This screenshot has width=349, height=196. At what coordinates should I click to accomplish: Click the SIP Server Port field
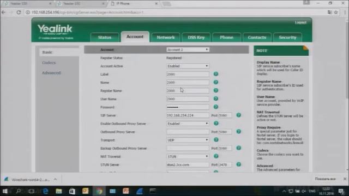(225, 115)
